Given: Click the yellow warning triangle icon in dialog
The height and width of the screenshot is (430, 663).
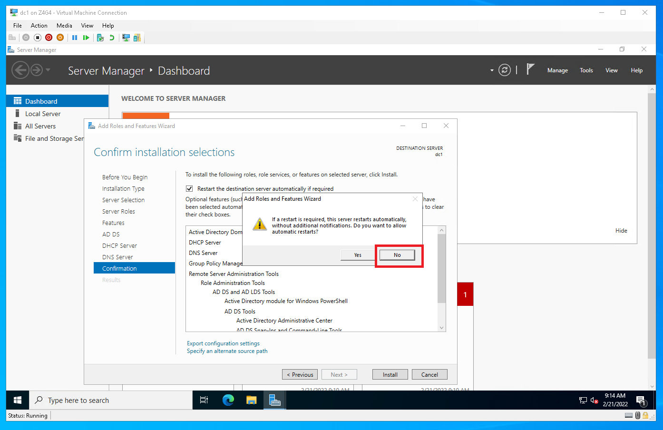Looking at the screenshot, I should click(260, 224).
